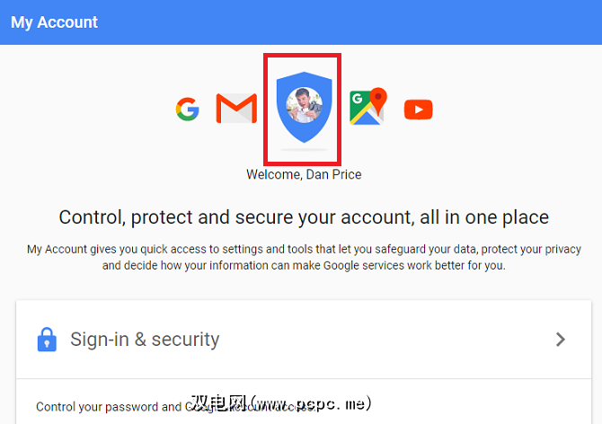Click the My Account header title
This screenshot has width=602, height=424.
[55, 22]
